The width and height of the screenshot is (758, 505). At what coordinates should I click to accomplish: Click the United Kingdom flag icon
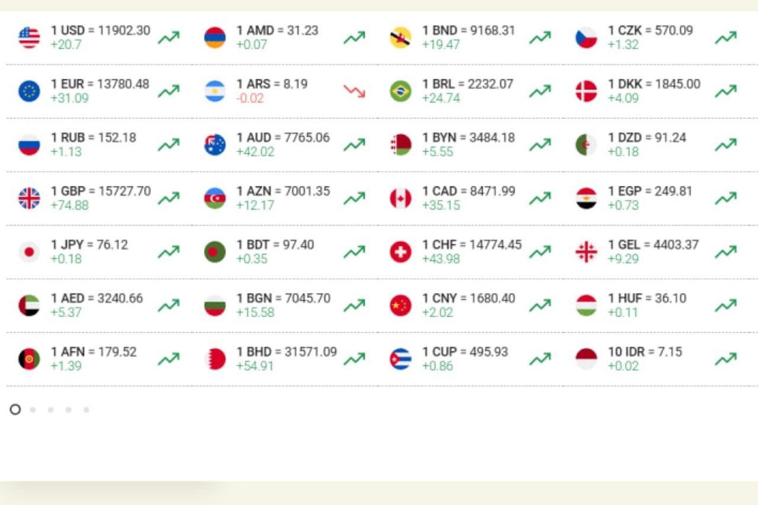pos(29,198)
